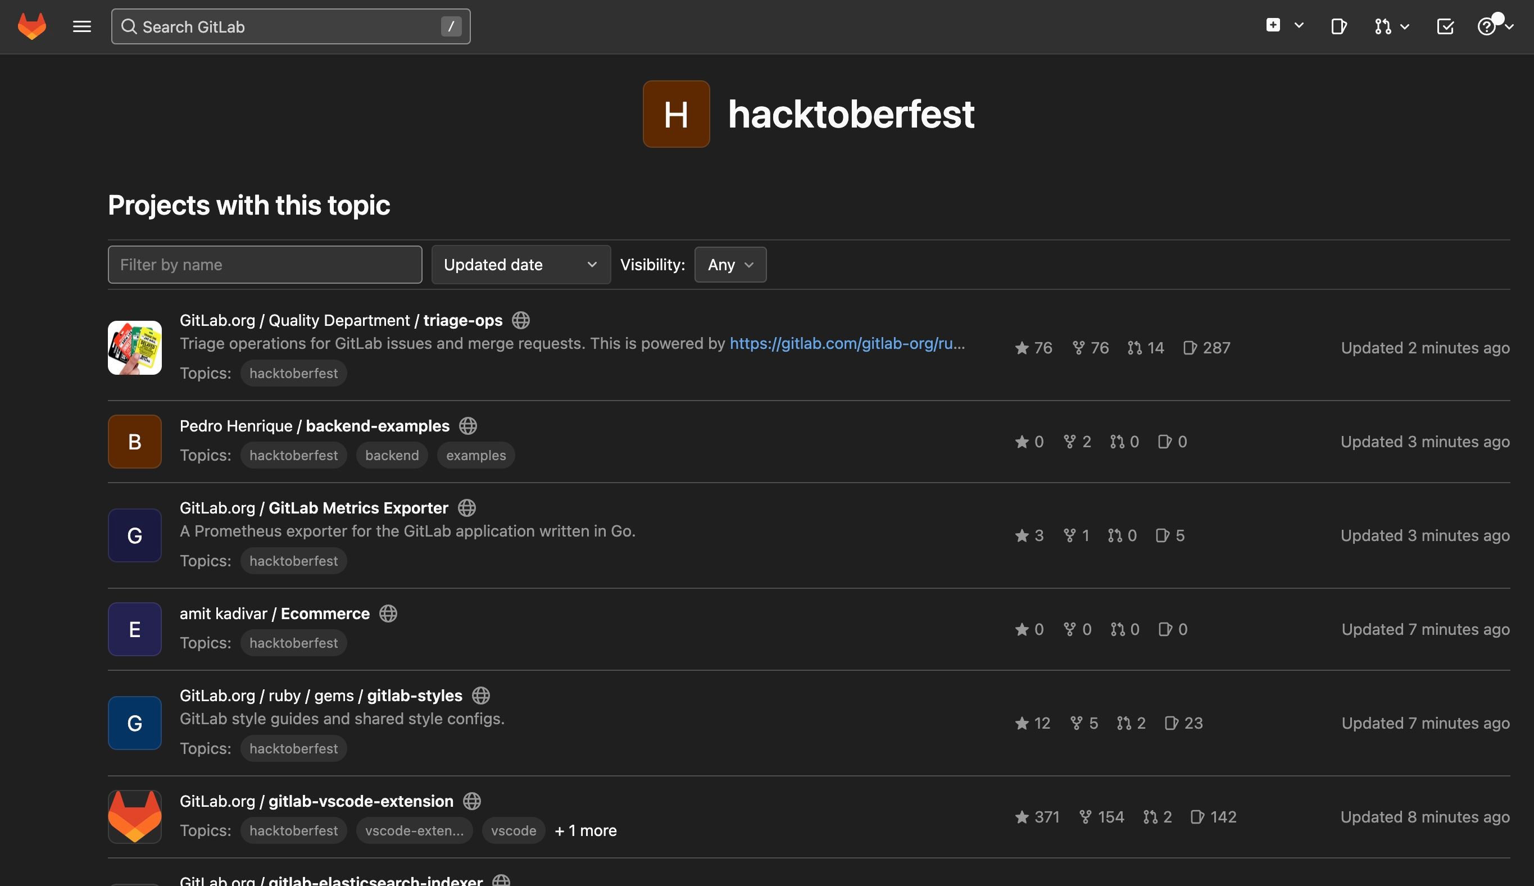This screenshot has height=886, width=1534.
Task: Click the globe icon beside gitlab-vscode-extension
Action: 471,801
